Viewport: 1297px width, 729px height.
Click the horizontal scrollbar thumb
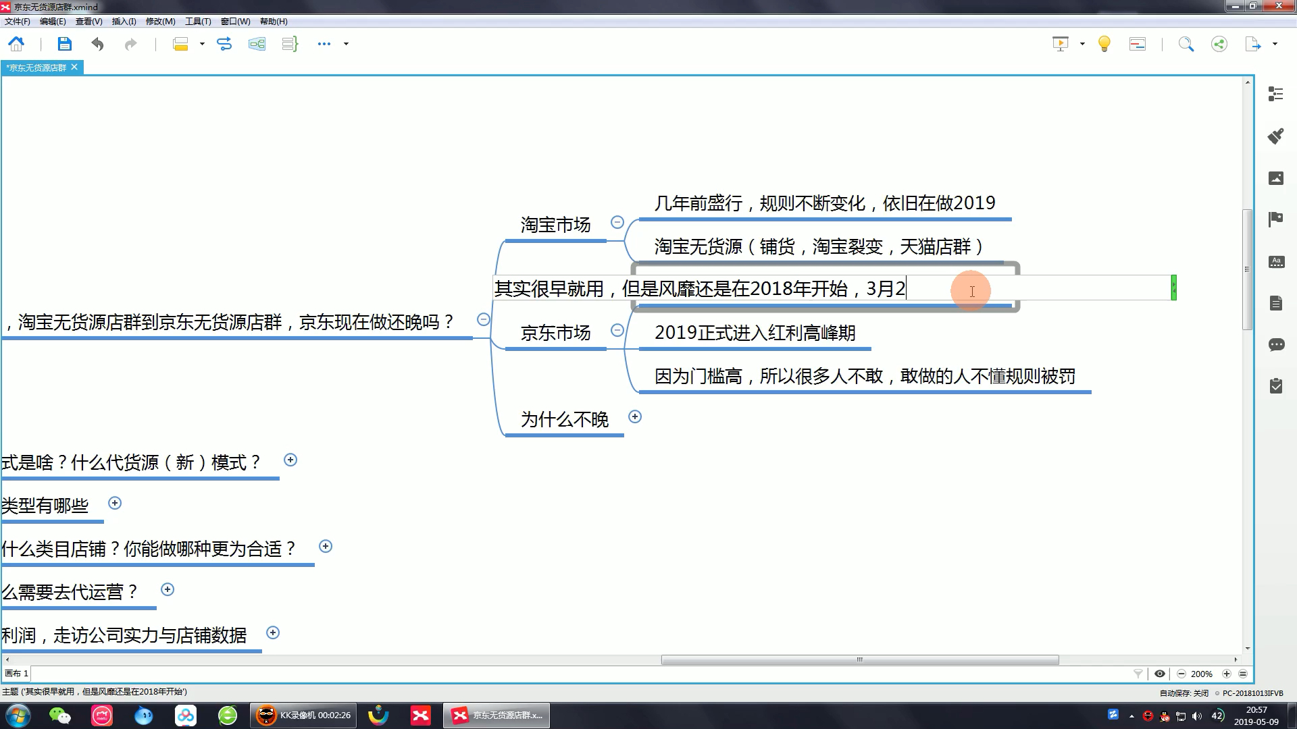(860, 659)
